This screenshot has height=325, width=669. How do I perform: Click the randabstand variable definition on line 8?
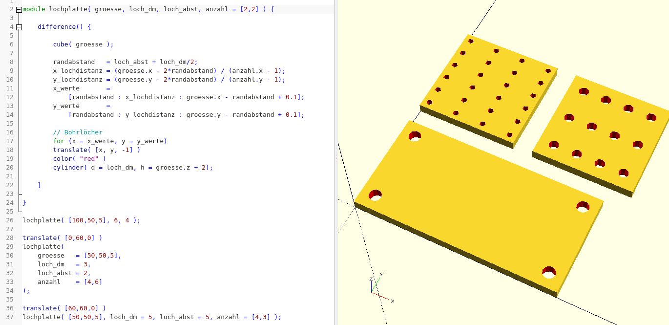pos(74,62)
